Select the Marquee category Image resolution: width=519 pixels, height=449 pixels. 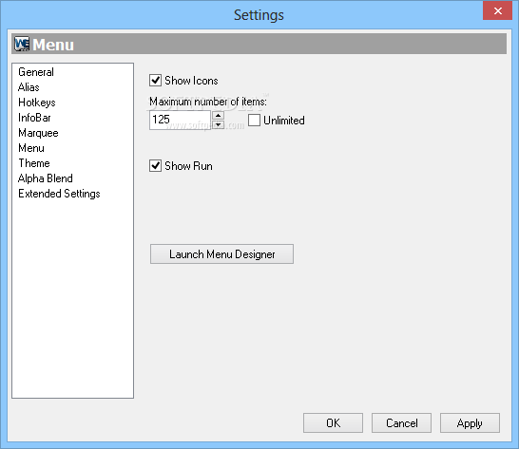tap(38, 133)
